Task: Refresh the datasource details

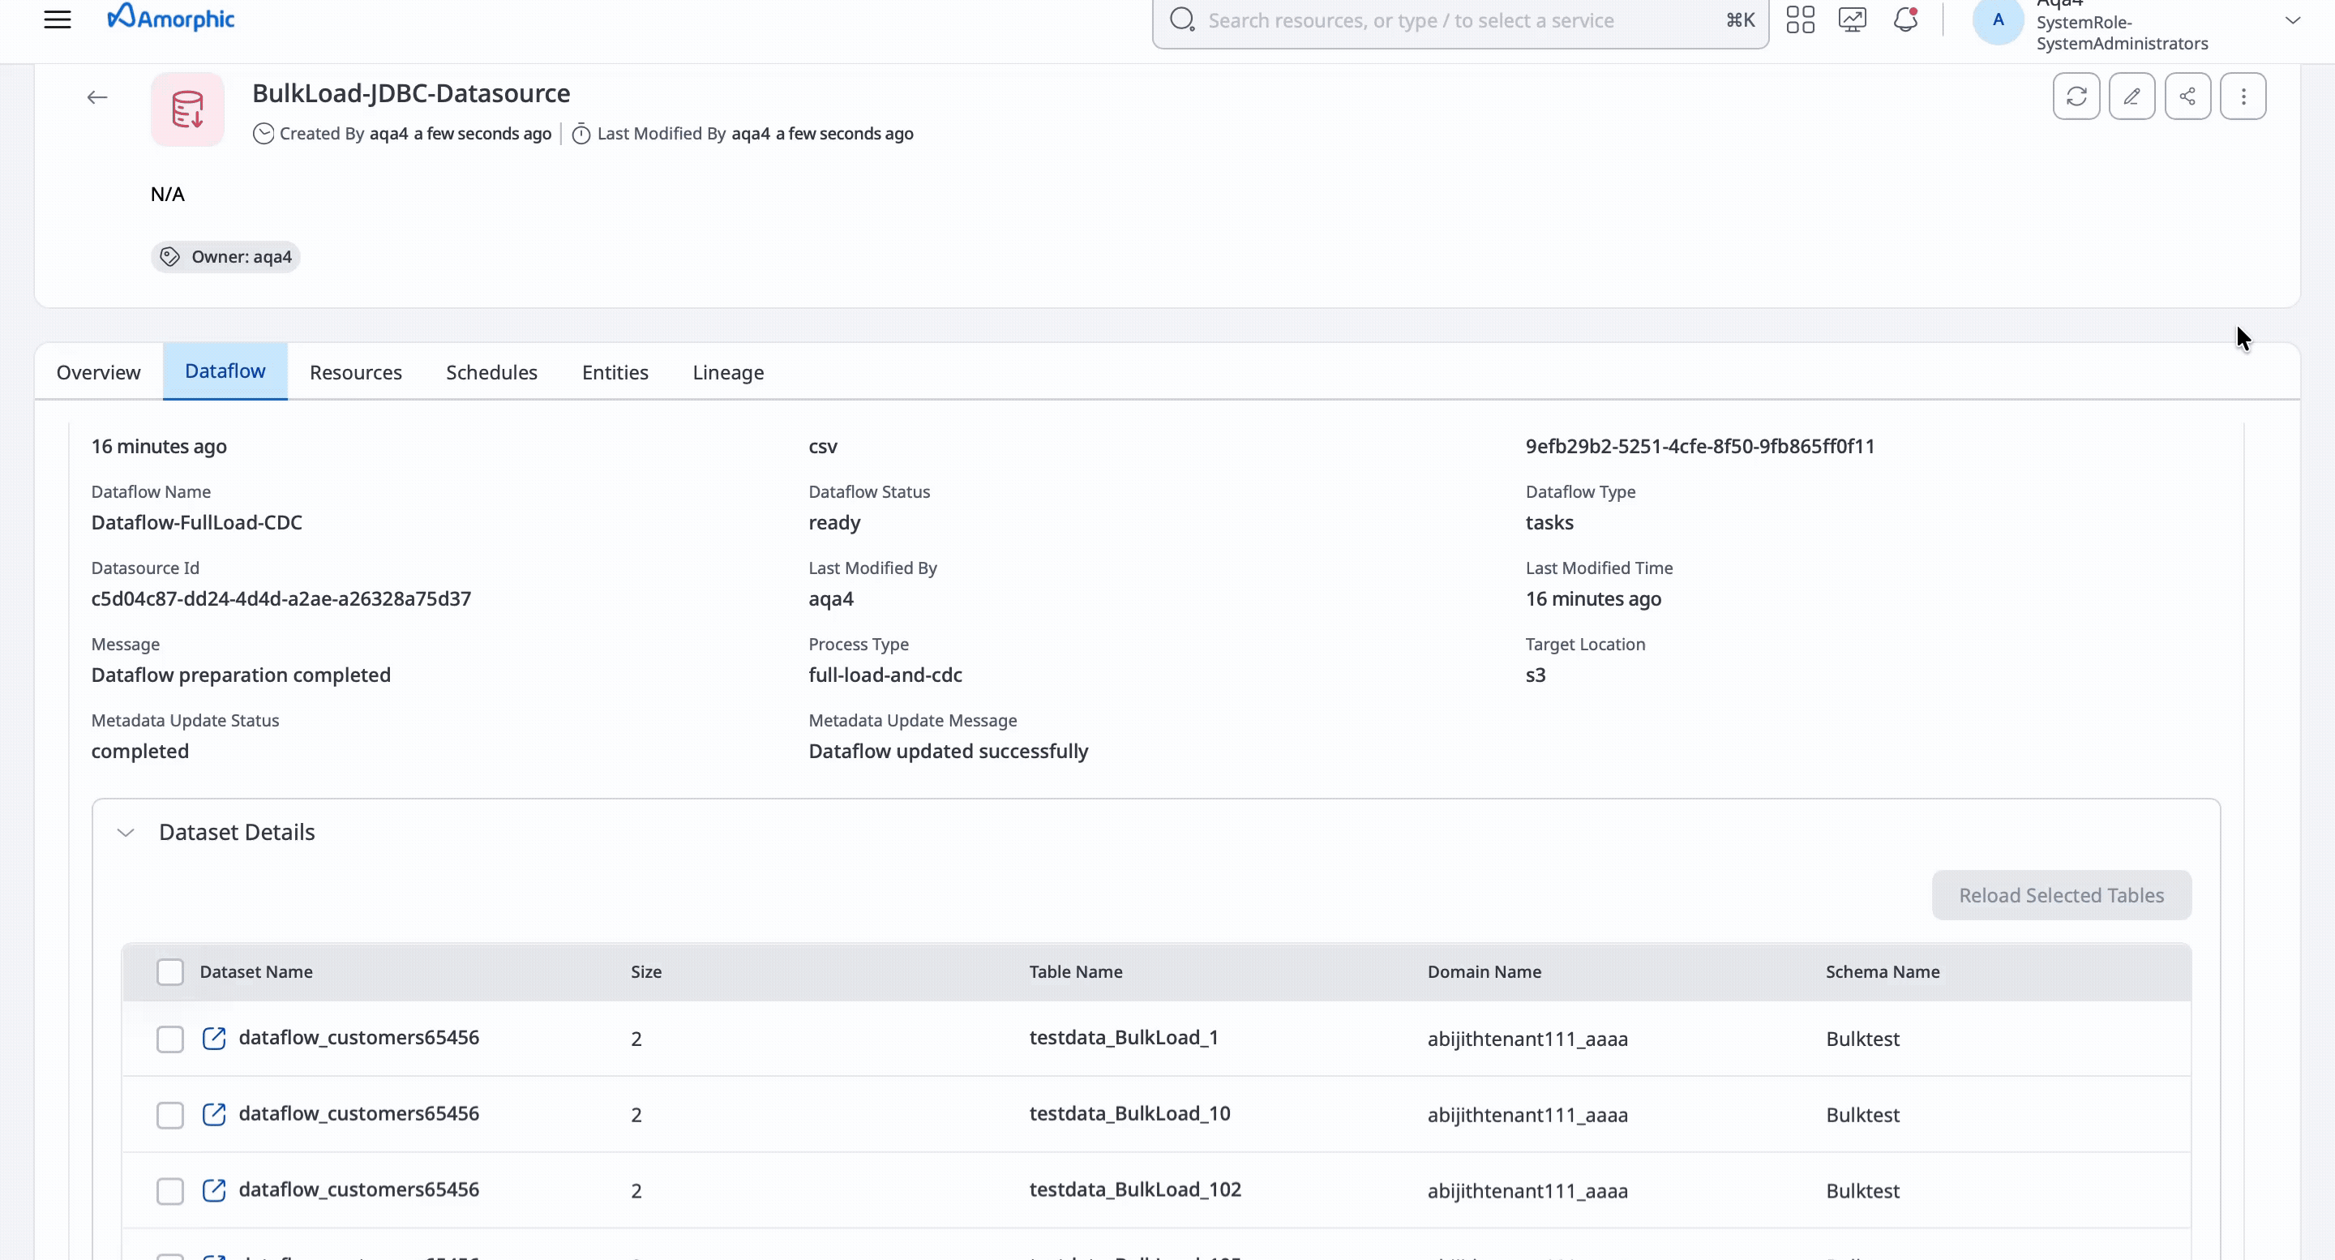Action: click(2076, 96)
